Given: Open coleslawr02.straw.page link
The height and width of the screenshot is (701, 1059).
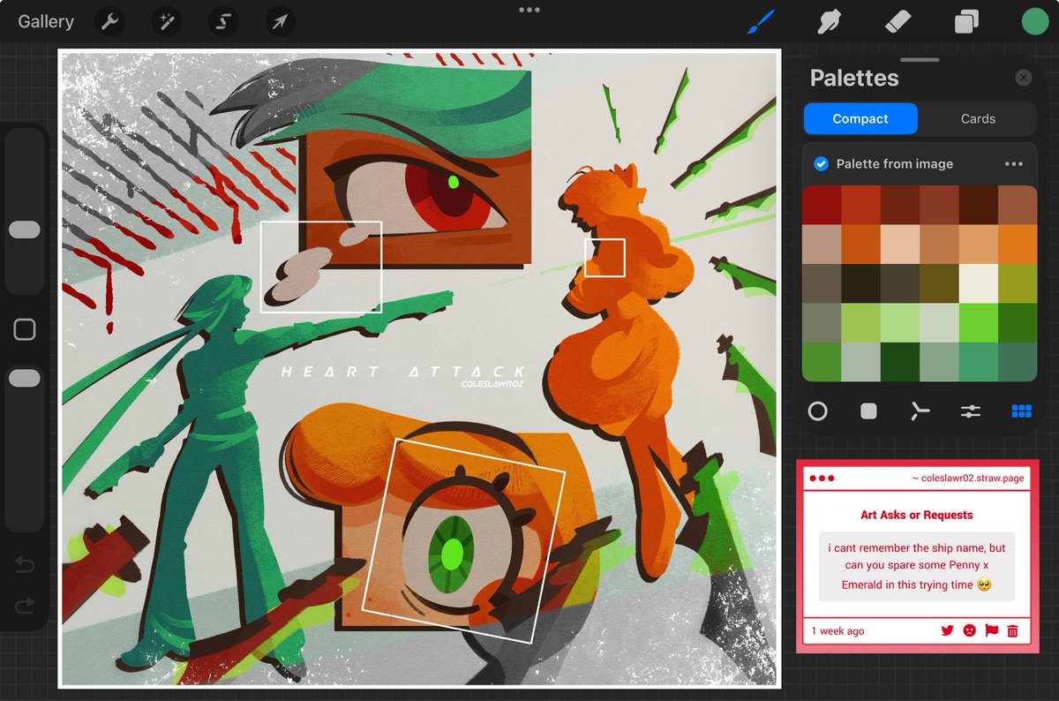Looking at the screenshot, I should [x=968, y=478].
